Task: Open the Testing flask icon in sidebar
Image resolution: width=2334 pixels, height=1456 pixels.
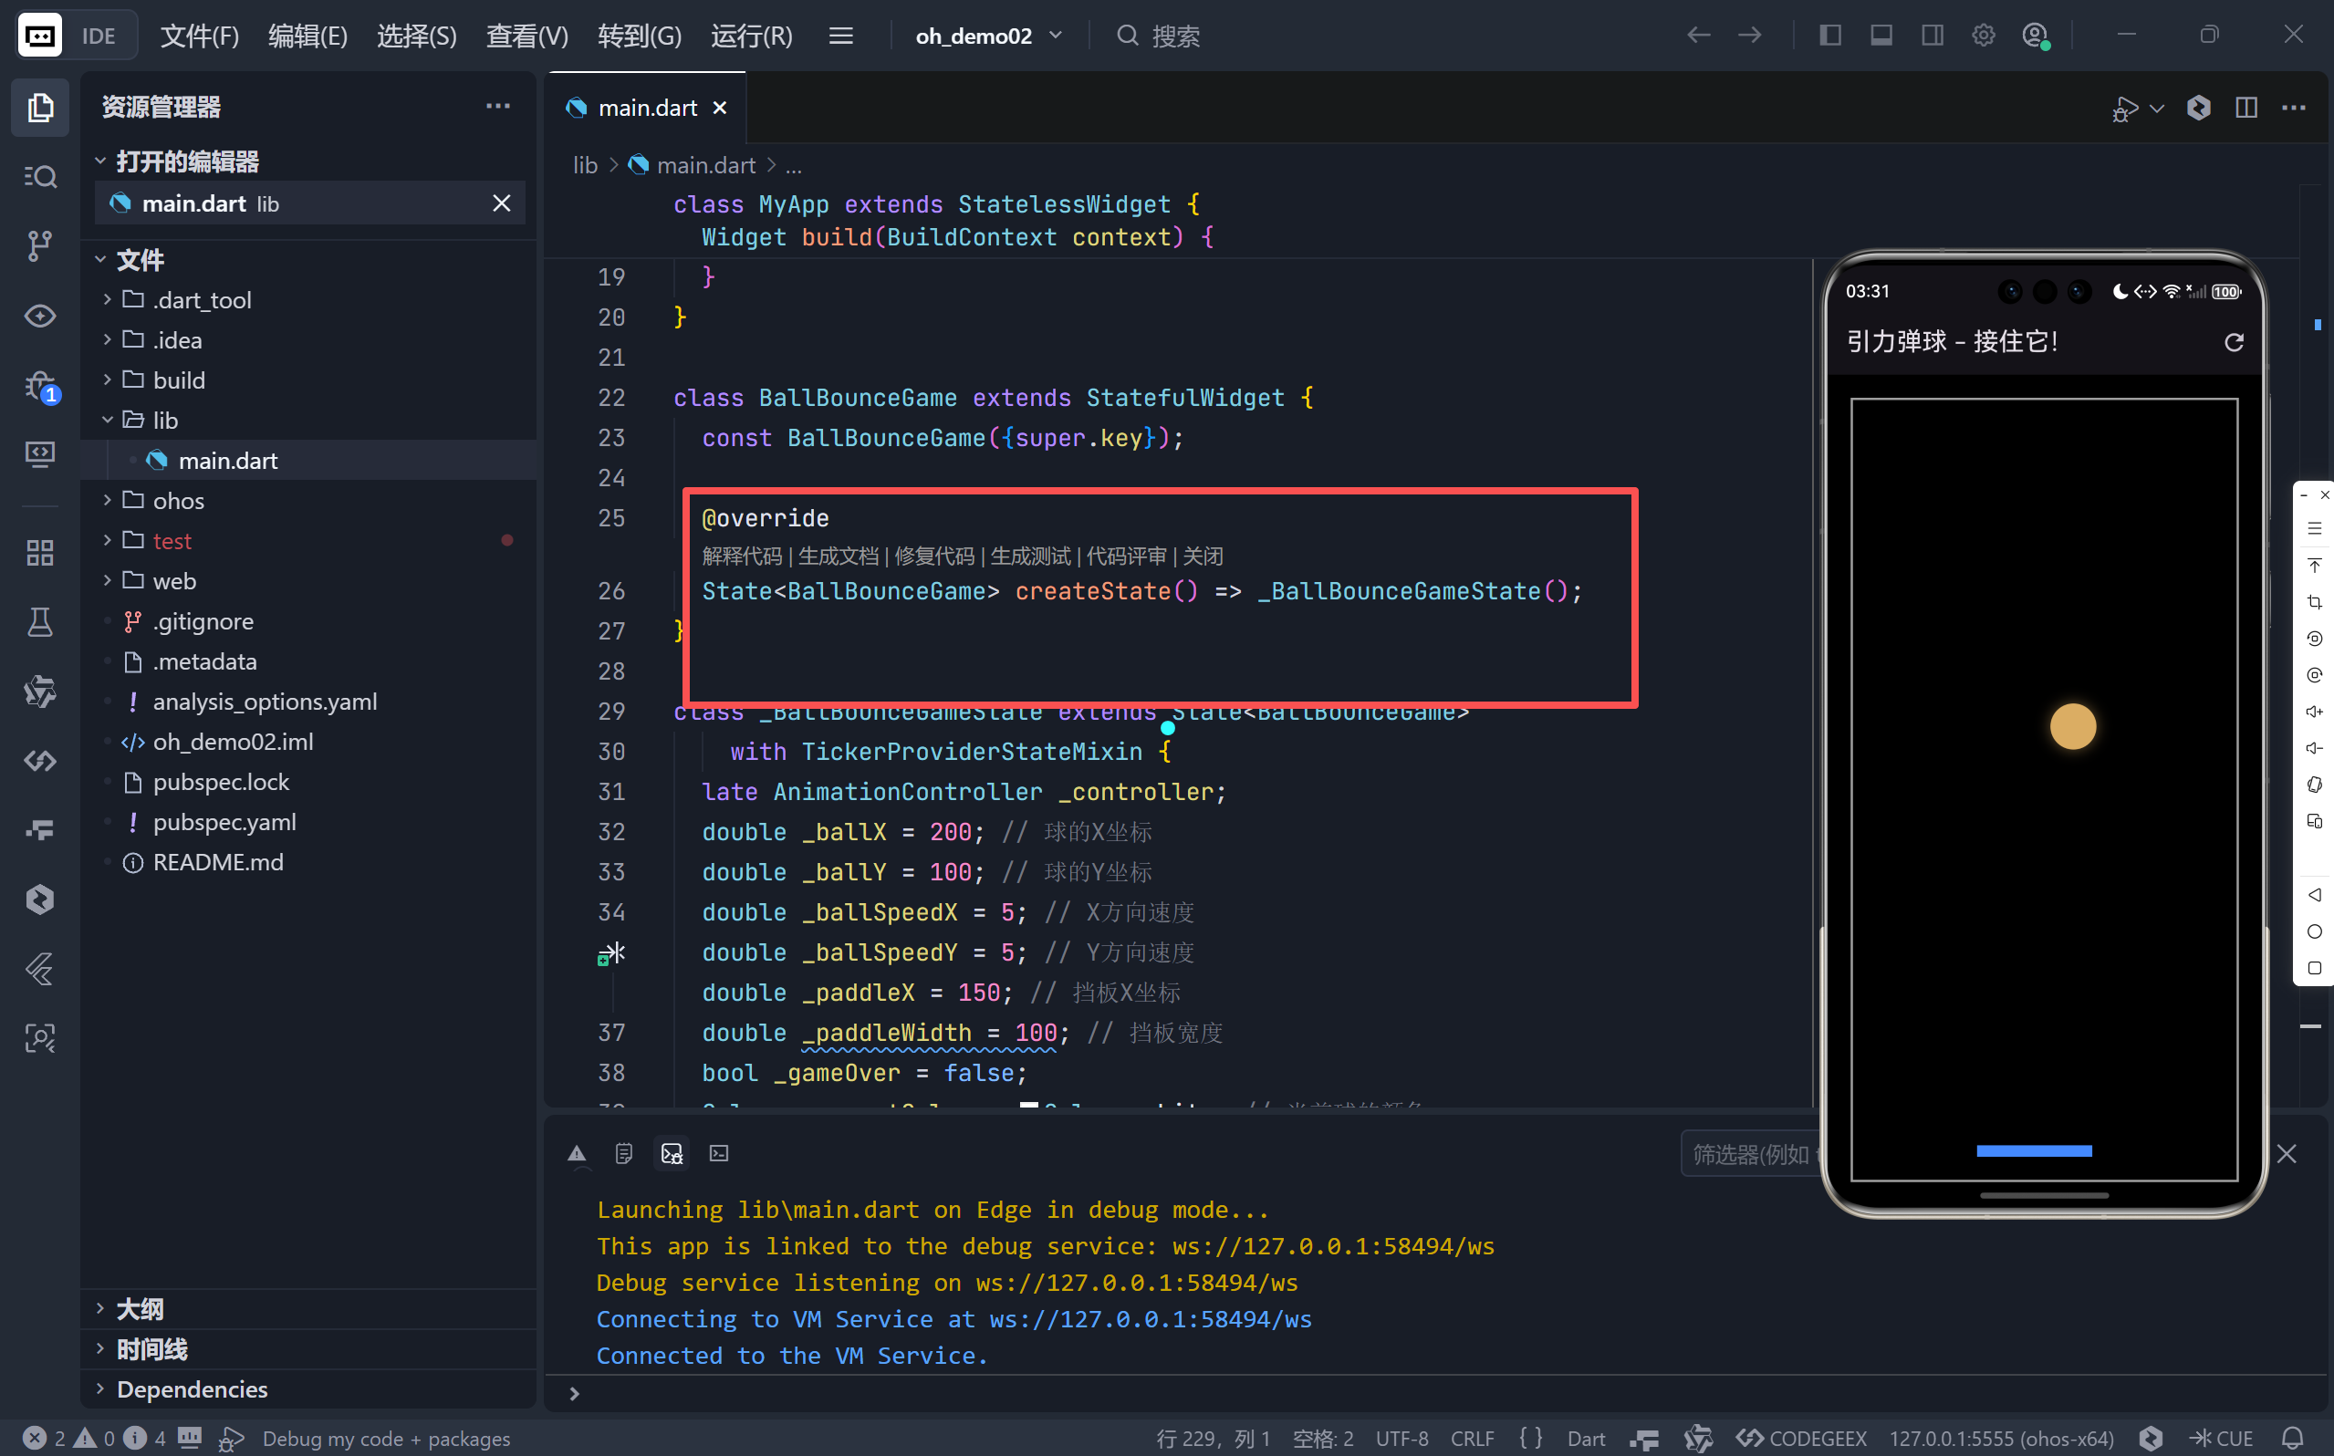Action: click(39, 622)
